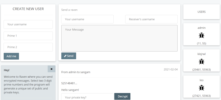
Task: Click the admin user name
Action: [202, 28]
